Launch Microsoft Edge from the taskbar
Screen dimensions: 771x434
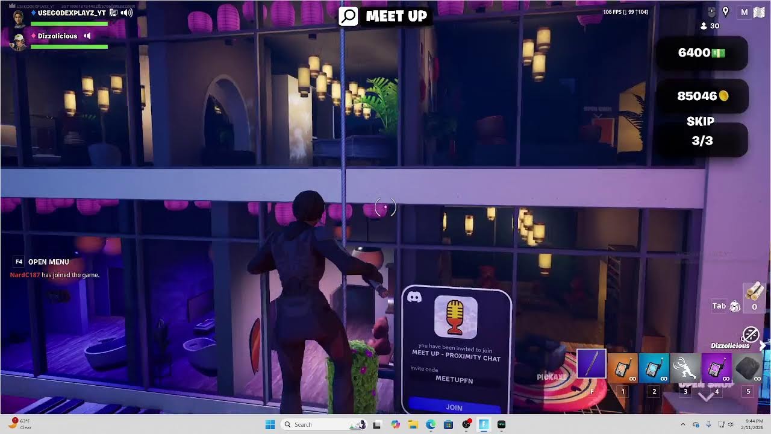(431, 424)
